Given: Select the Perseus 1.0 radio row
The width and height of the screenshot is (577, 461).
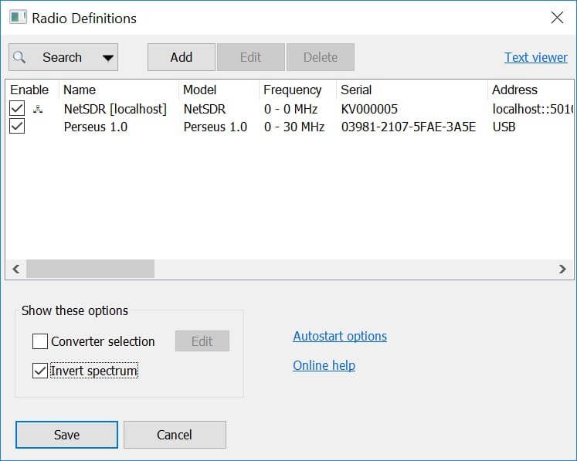Looking at the screenshot, I should click(96, 127).
